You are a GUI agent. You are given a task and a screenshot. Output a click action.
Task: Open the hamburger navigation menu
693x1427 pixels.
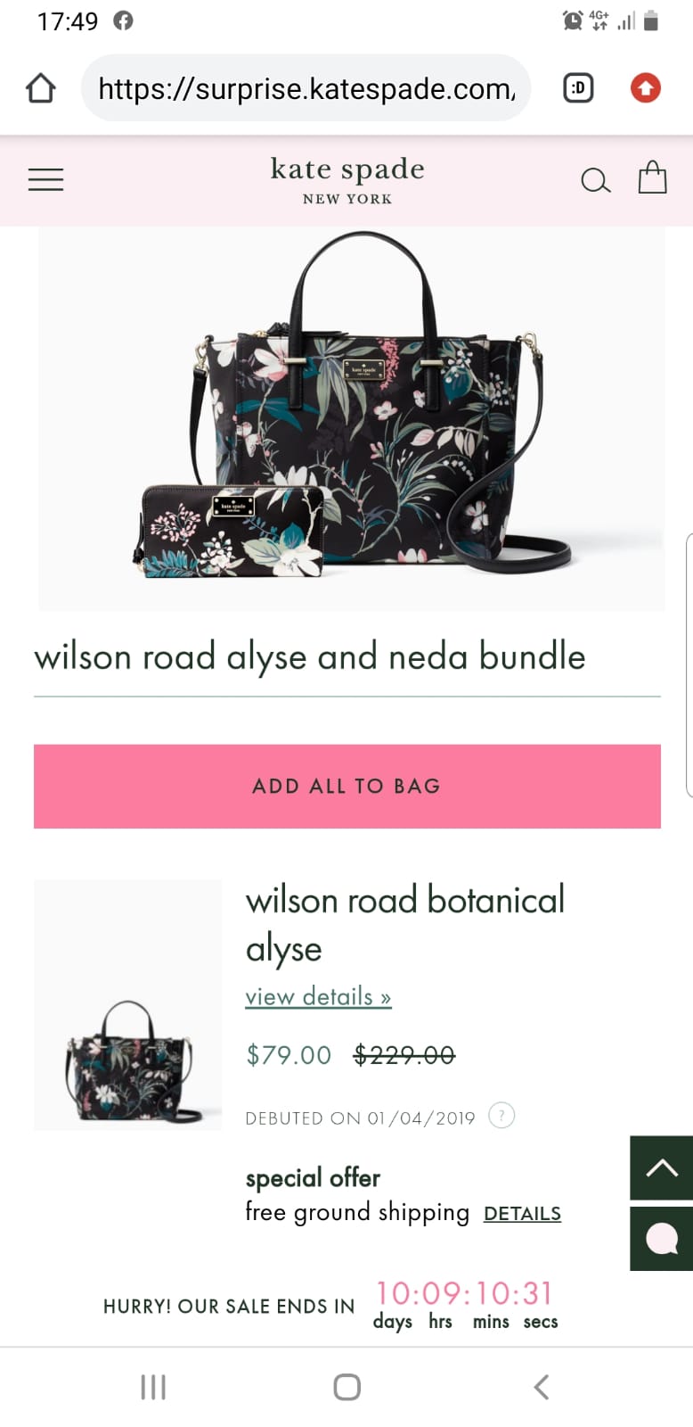pos(45,179)
